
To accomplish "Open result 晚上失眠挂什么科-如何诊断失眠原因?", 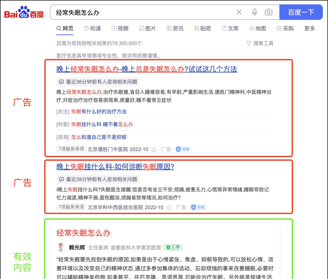I will pos(115,167).
